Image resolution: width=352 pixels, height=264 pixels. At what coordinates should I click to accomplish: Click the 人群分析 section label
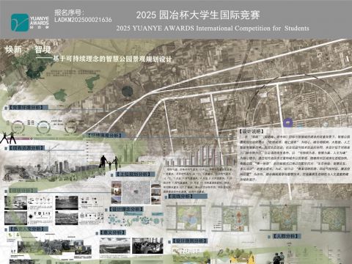[286, 236]
